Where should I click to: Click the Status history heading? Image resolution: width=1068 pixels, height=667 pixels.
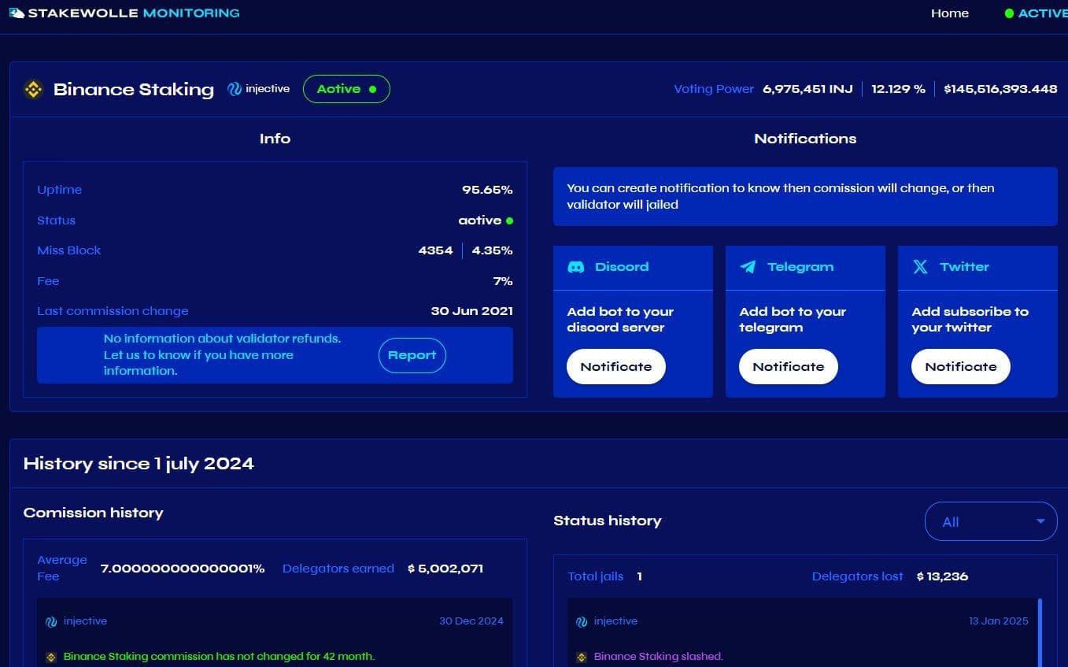(607, 521)
